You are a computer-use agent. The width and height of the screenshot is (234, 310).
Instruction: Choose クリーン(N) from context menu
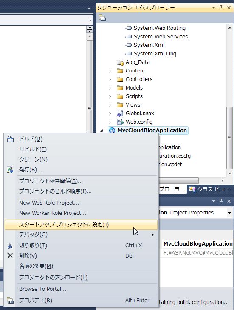click(x=81, y=159)
